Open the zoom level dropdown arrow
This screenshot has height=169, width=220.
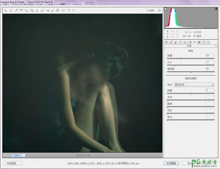tap(24, 155)
